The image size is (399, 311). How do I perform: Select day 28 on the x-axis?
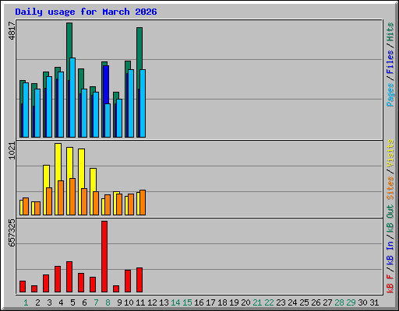tap(339, 302)
